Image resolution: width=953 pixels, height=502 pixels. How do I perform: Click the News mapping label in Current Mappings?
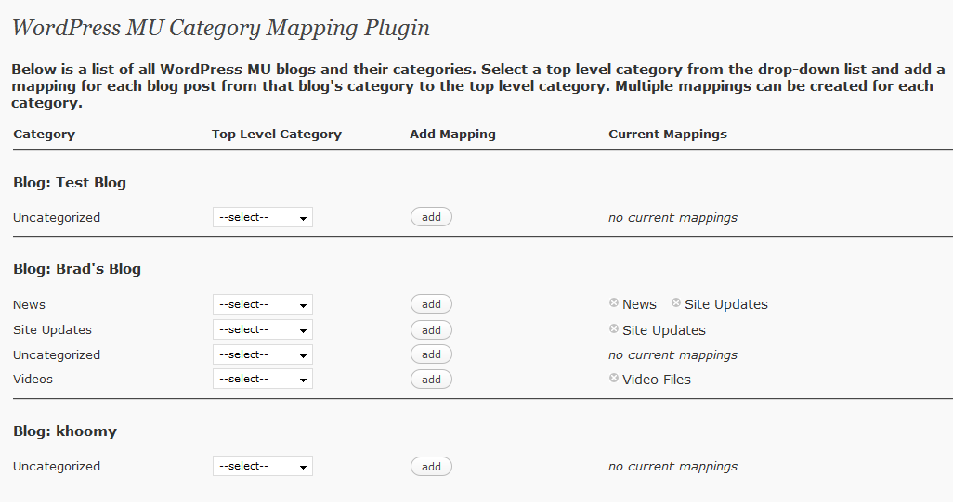pos(639,304)
